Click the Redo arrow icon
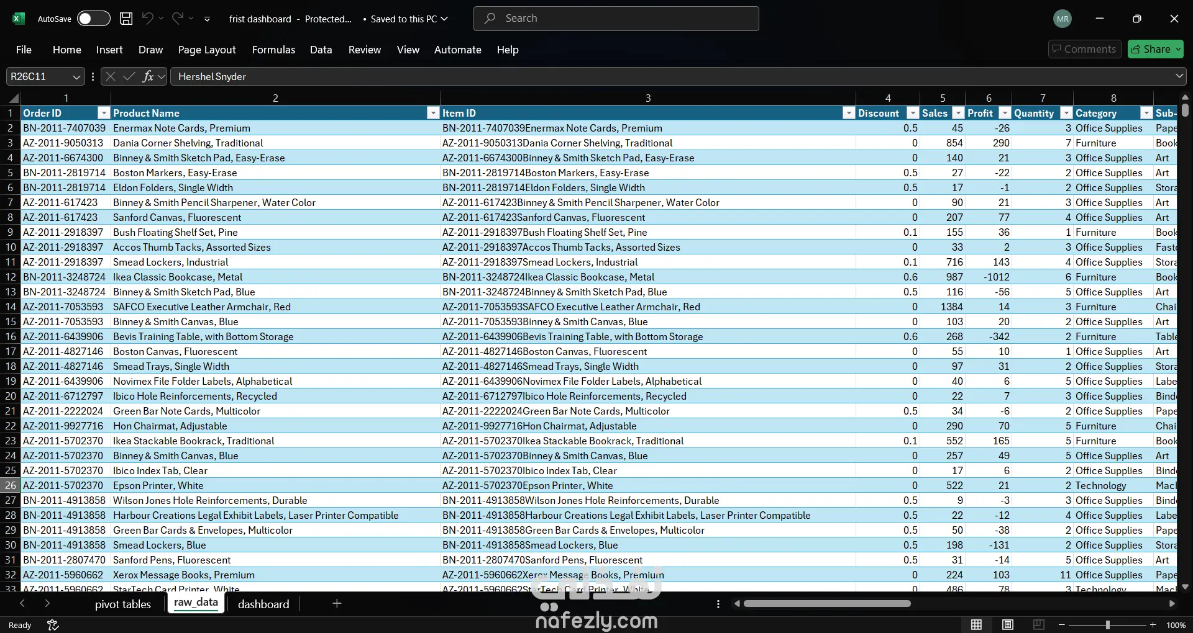The width and height of the screenshot is (1193, 633). click(x=178, y=19)
